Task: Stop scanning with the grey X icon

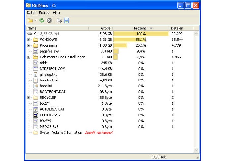Action: tap(49, 21)
